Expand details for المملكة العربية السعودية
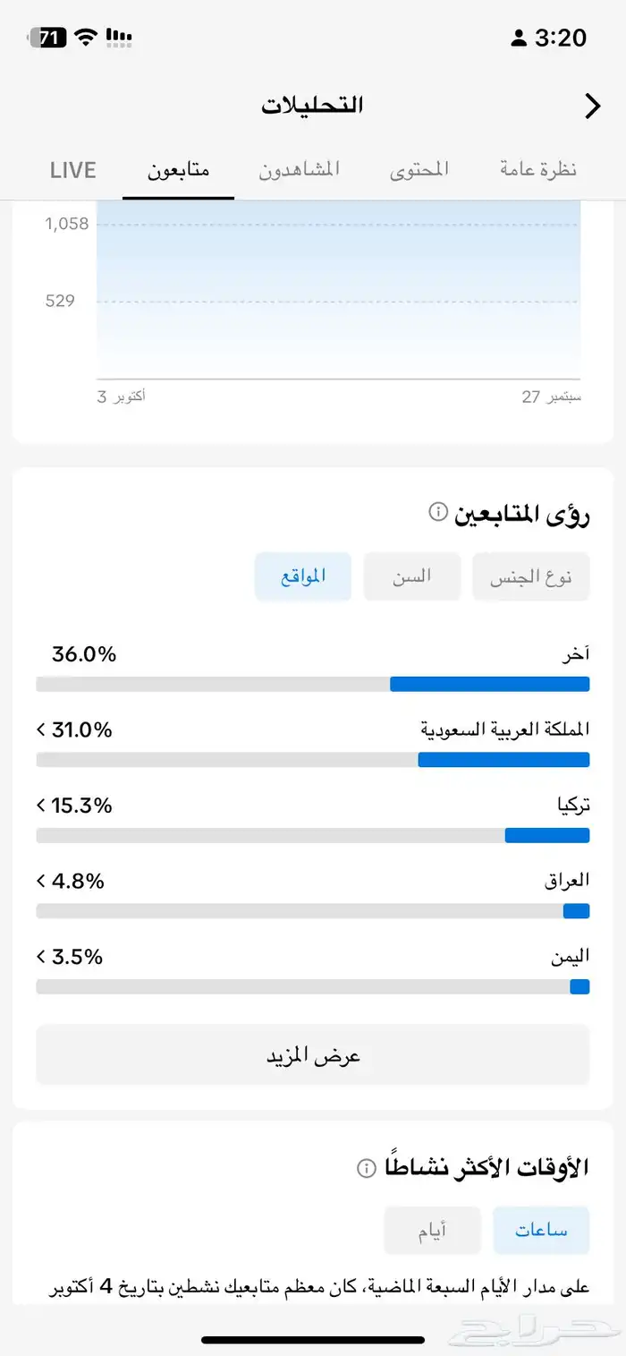Screen dimensions: 626x1356 pyautogui.click(x=42, y=729)
